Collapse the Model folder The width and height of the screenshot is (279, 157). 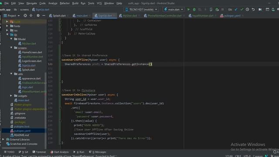pyautogui.click(x=11, y=39)
